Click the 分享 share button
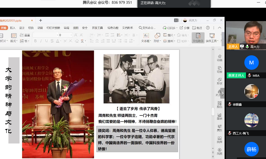Viewport: 266px width, 159px height. (x=184, y=28)
